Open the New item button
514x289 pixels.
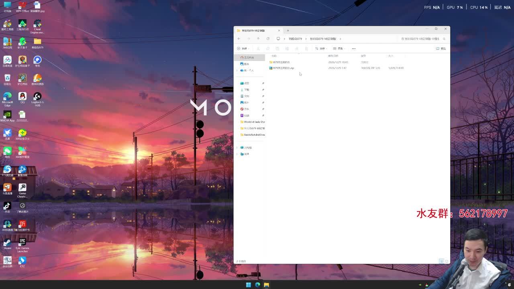(242, 49)
